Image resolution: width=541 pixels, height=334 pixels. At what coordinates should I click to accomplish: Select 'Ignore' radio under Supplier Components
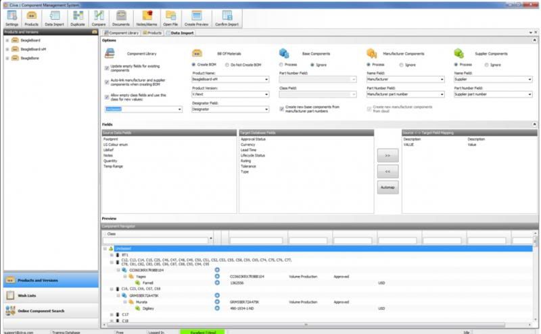[486, 65]
